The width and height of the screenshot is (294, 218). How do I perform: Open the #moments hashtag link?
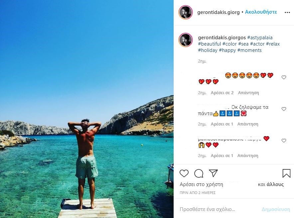coord(249,50)
